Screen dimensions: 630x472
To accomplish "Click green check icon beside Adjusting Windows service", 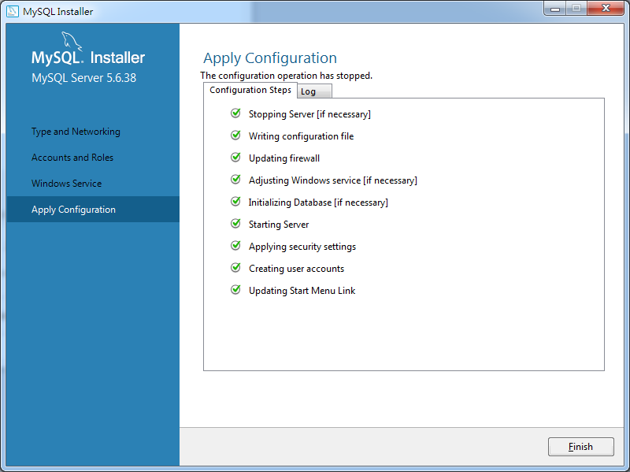I will click(235, 180).
